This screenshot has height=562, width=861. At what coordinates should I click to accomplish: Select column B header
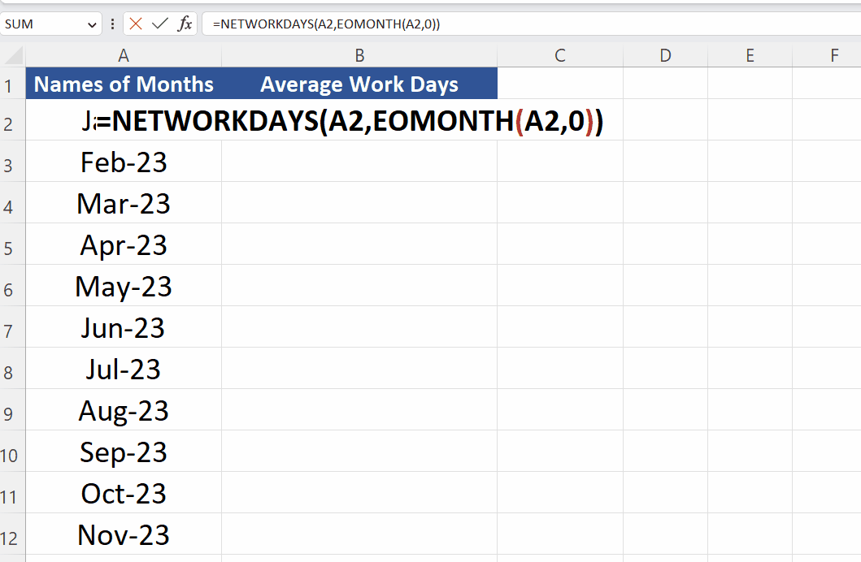[359, 55]
